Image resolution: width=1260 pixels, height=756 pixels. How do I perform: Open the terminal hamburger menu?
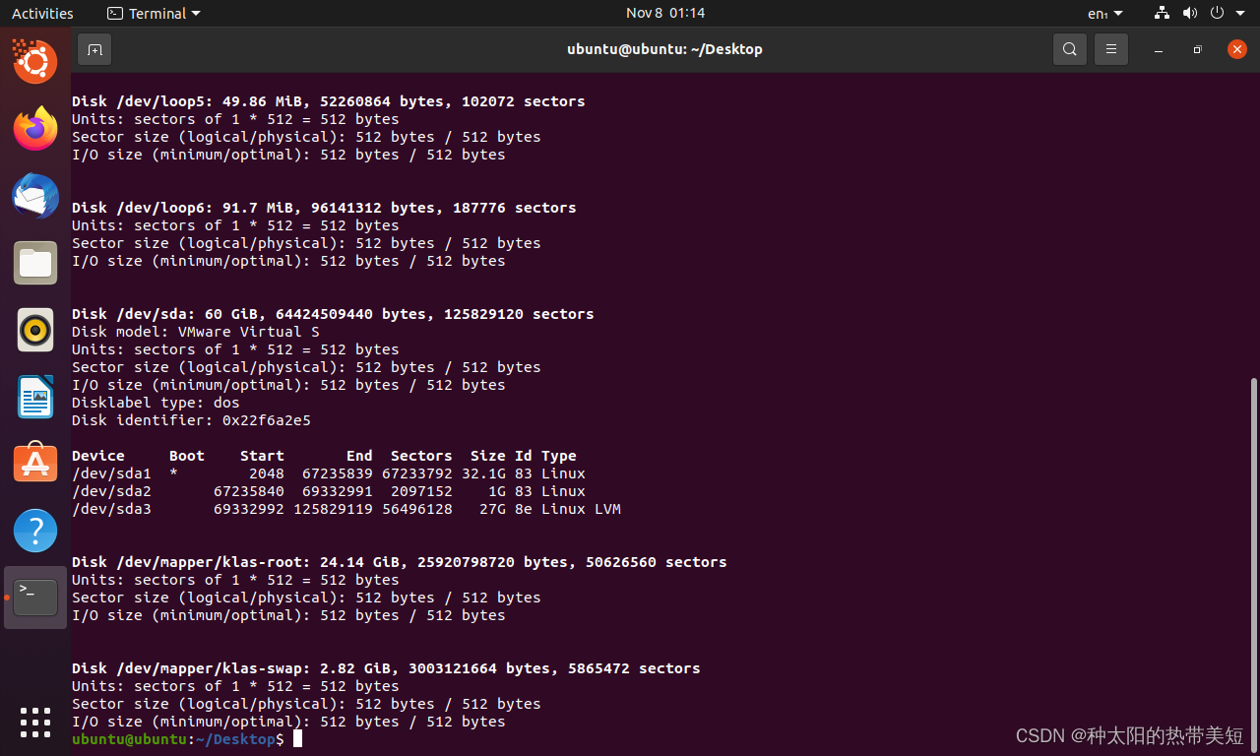[x=1110, y=49]
